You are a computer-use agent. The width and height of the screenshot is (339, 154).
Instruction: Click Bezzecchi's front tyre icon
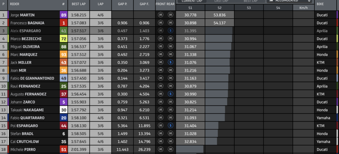(x=160, y=39)
